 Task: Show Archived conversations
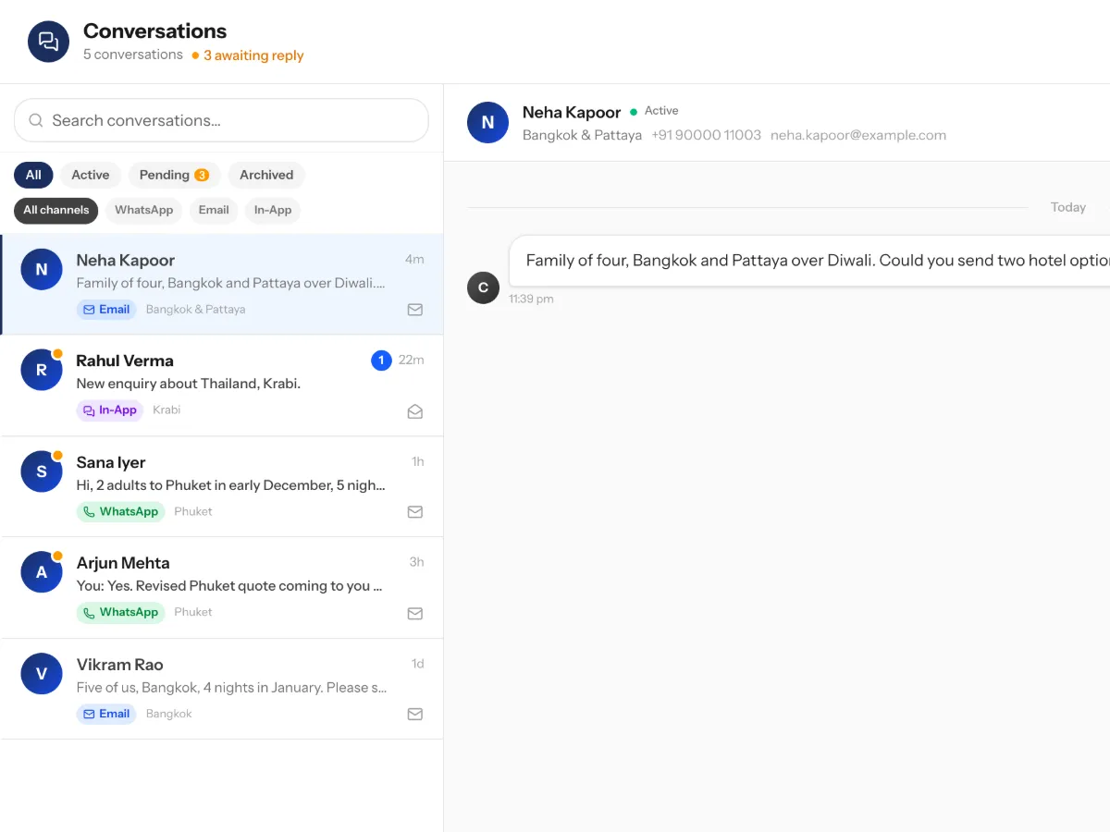tap(266, 175)
